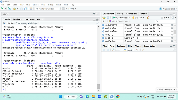Maximize the Source pane
The image size is (178, 100).
(x=97, y=14)
